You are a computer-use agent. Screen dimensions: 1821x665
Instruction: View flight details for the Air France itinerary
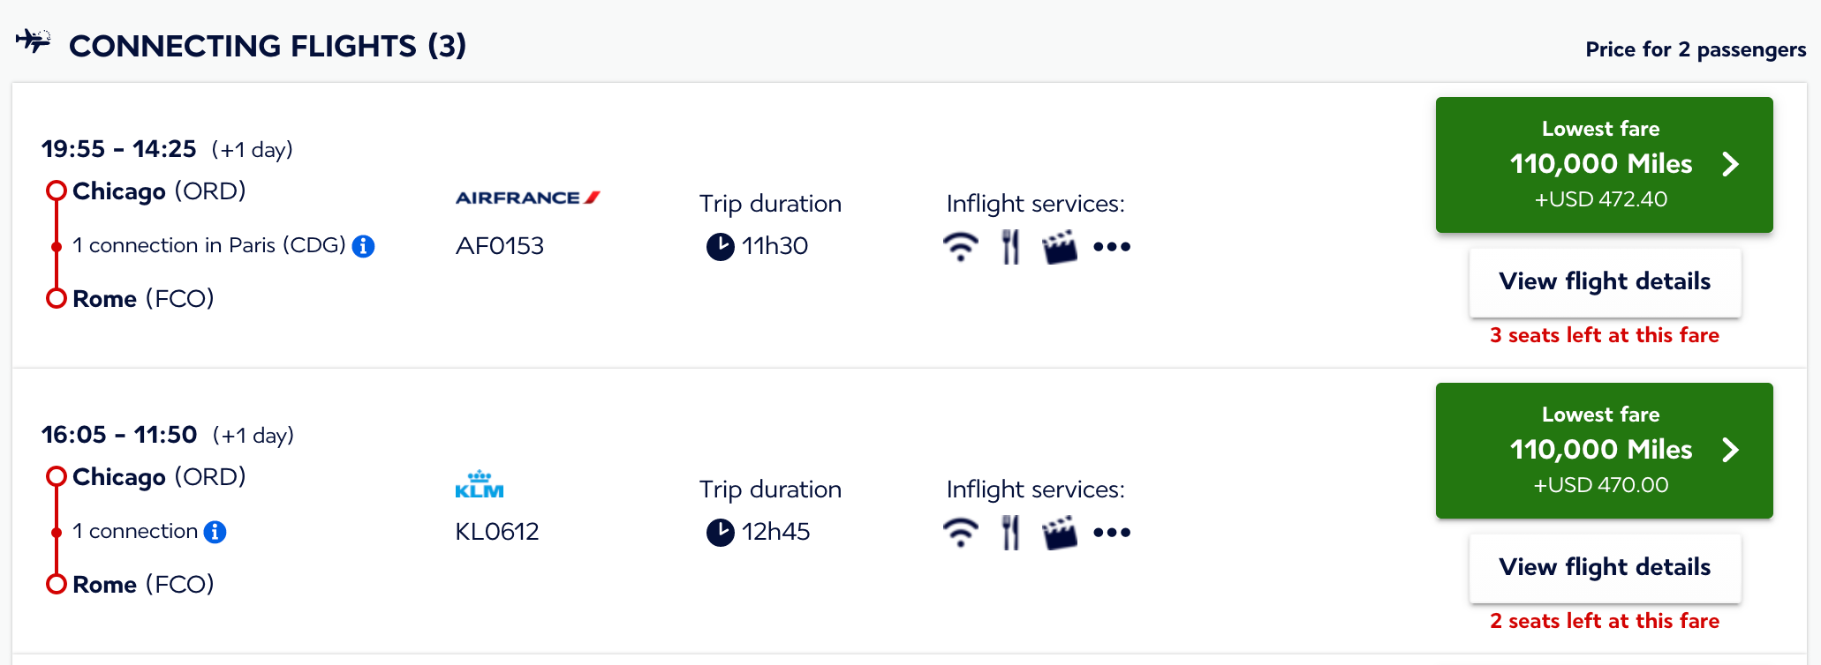point(1604,281)
